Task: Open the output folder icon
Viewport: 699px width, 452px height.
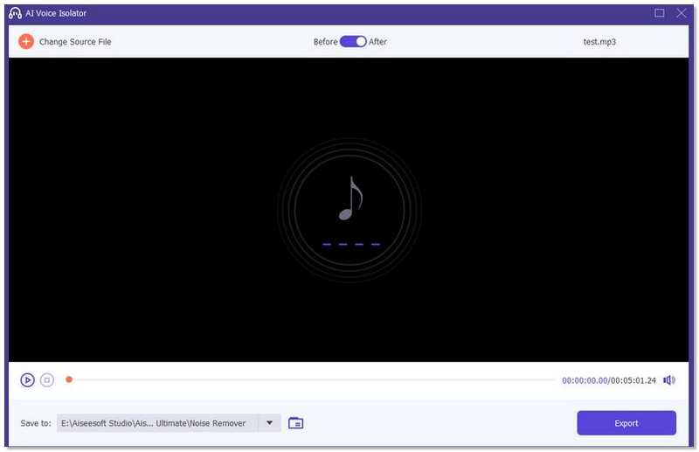Action: click(x=295, y=422)
